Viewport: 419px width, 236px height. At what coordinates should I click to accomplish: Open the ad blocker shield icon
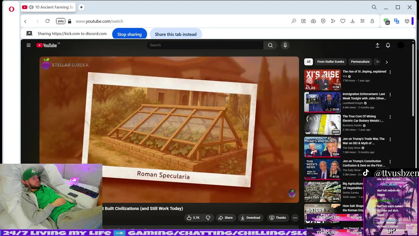tap(323, 21)
